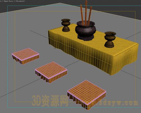Screen dimensions: 141x113
Task: Select the large dark incense burner
Action: point(85,30)
